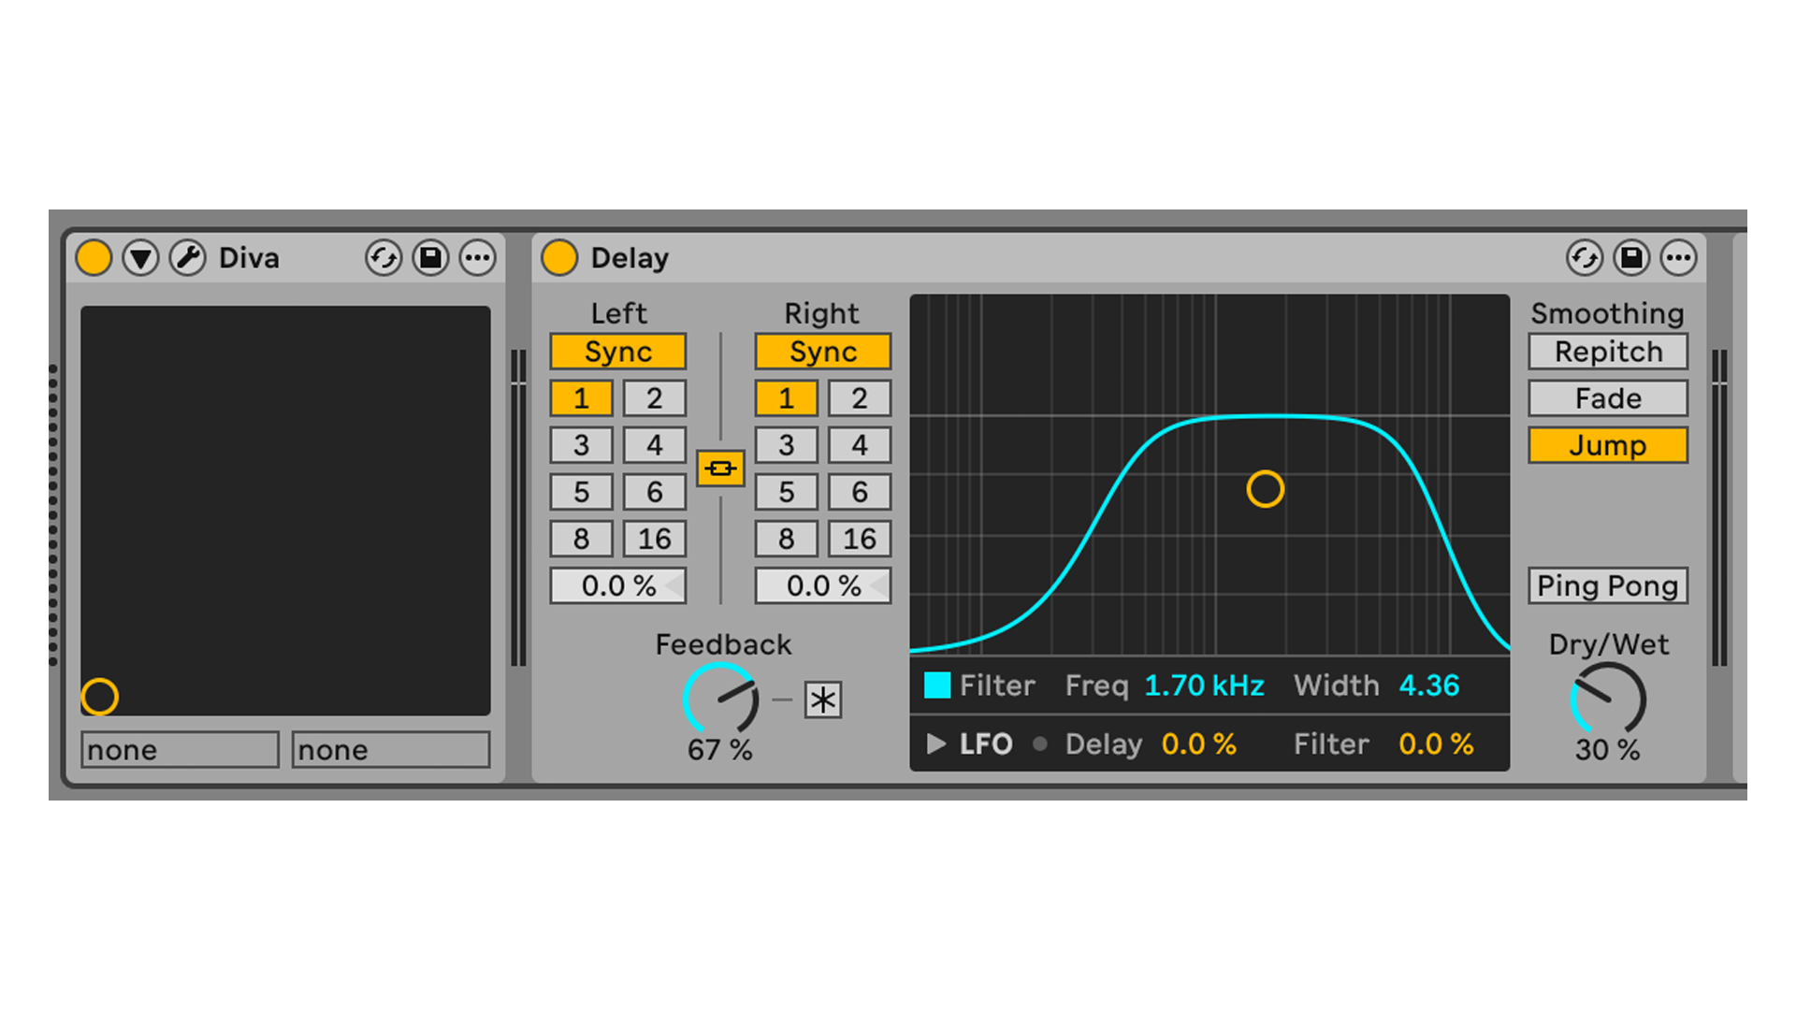Select Left delay time 16
The height and width of the screenshot is (1010, 1796).
pyautogui.click(x=655, y=539)
